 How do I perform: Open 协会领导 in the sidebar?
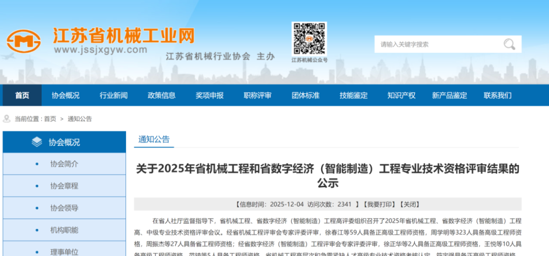point(64,208)
